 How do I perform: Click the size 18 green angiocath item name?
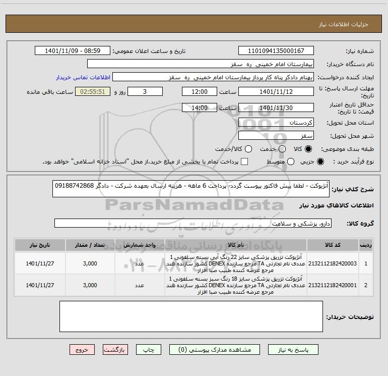[236, 285]
